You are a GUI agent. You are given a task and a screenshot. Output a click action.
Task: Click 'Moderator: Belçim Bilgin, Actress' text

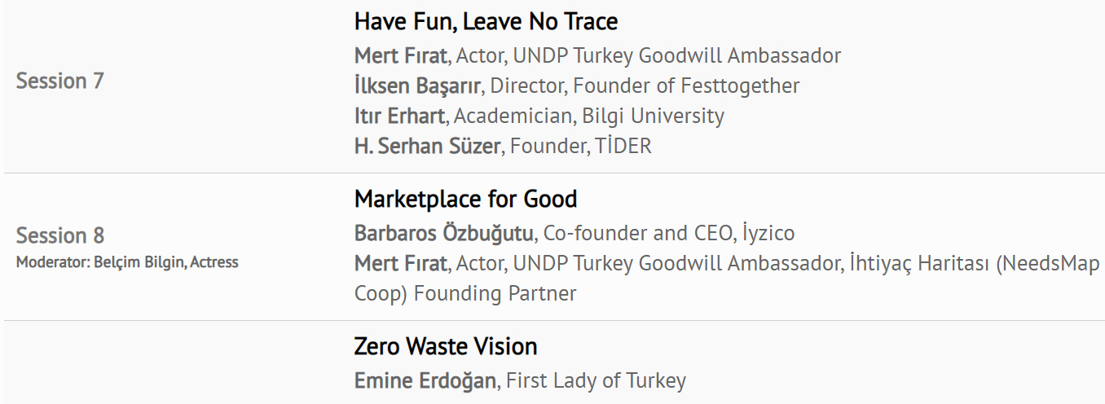coord(127,262)
